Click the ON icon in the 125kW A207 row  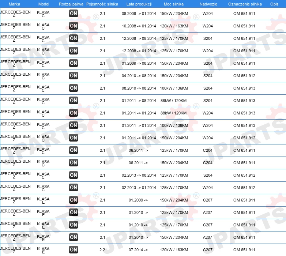tap(74, 212)
